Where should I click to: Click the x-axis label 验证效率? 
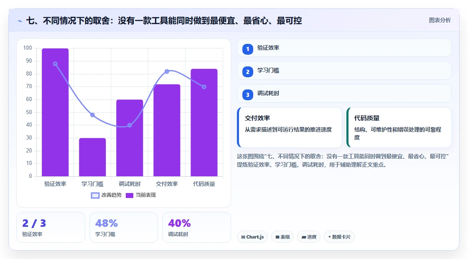(x=55, y=184)
